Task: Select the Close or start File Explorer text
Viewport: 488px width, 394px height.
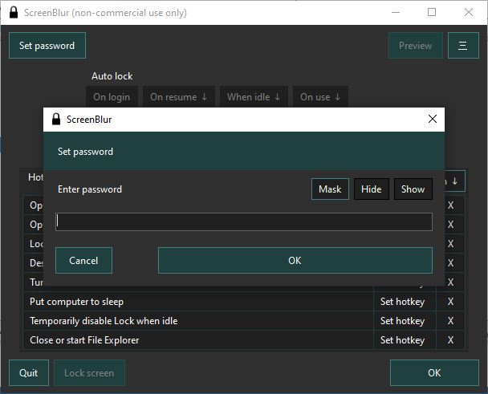Action: (x=84, y=340)
